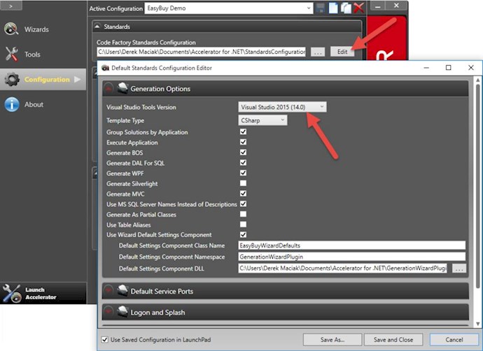Edit Default Settings Component Namespace field
This screenshot has height=351, width=483.
coord(352,257)
